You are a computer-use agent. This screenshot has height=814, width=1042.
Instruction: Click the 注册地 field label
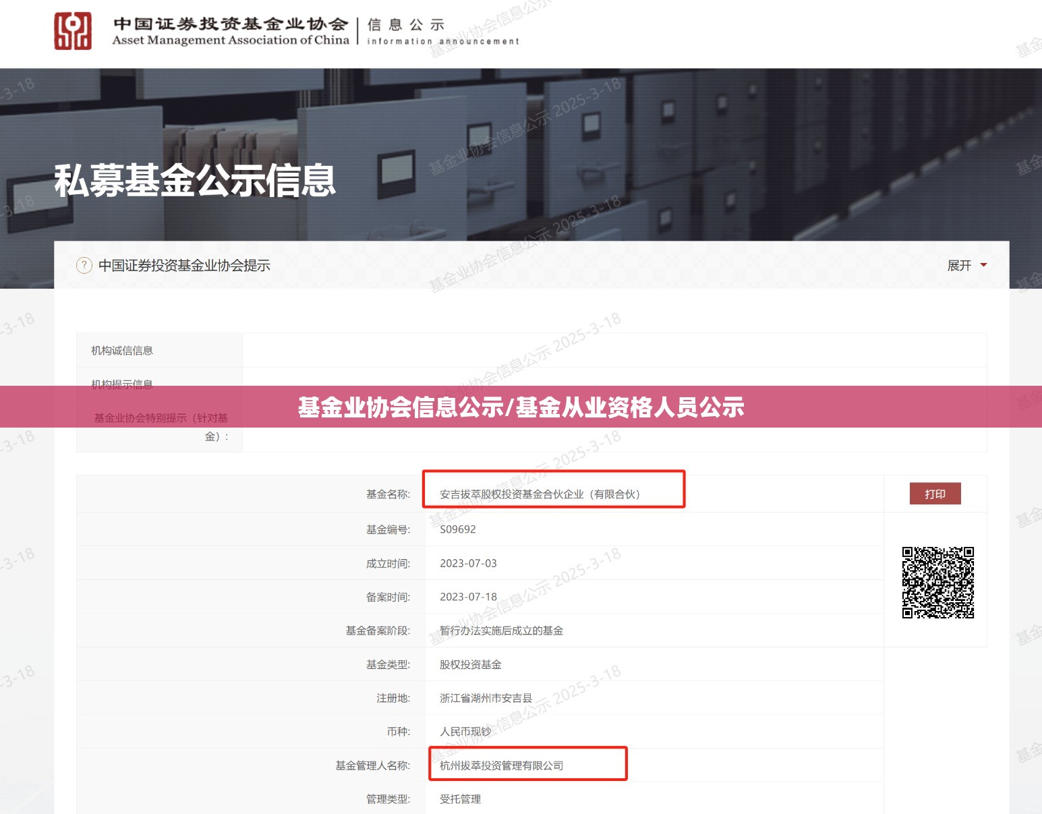click(x=393, y=698)
